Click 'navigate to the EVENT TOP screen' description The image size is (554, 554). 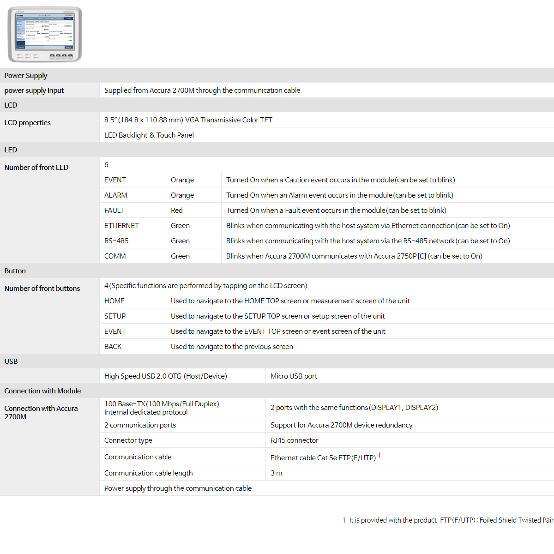point(278,331)
